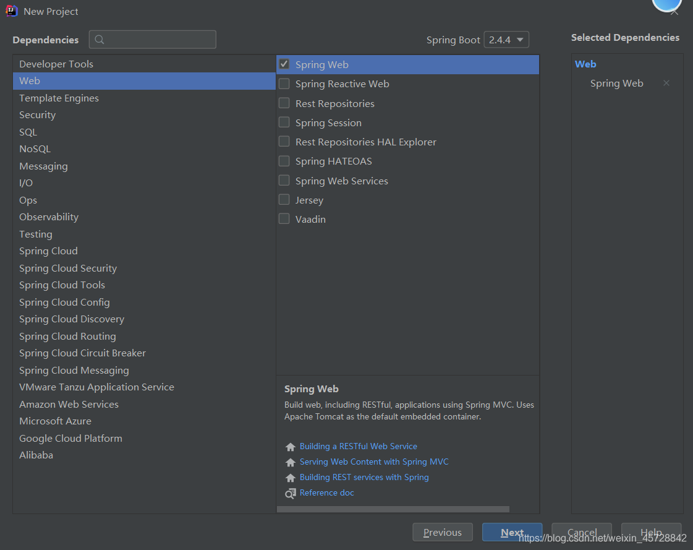This screenshot has height=550, width=693.
Task: Tick the Spring Session checkbox
Action: click(x=284, y=122)
